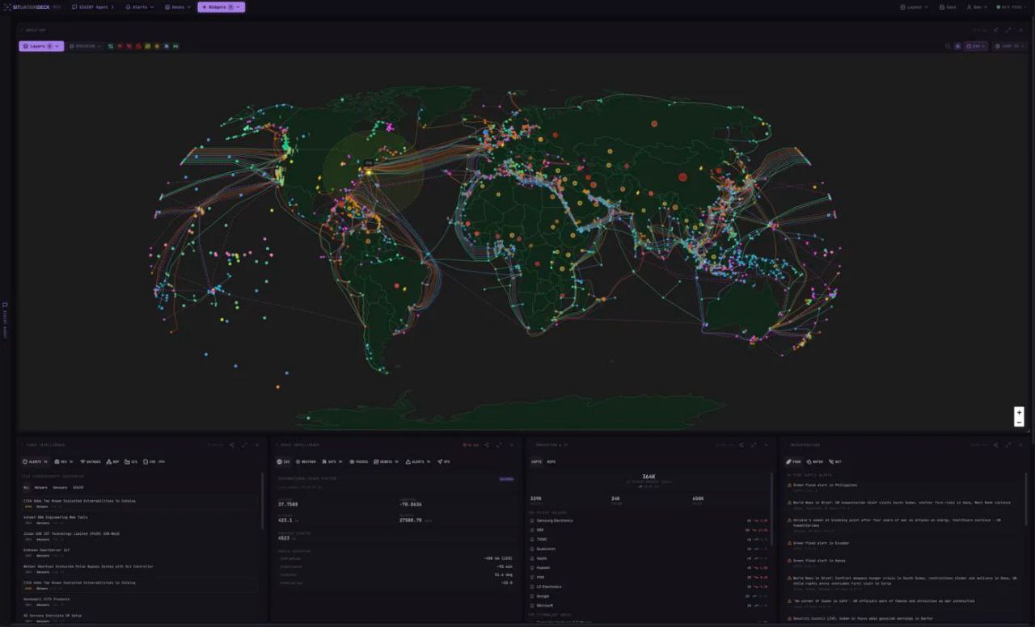Toggle the red circle layer icon

pos(138,46)
